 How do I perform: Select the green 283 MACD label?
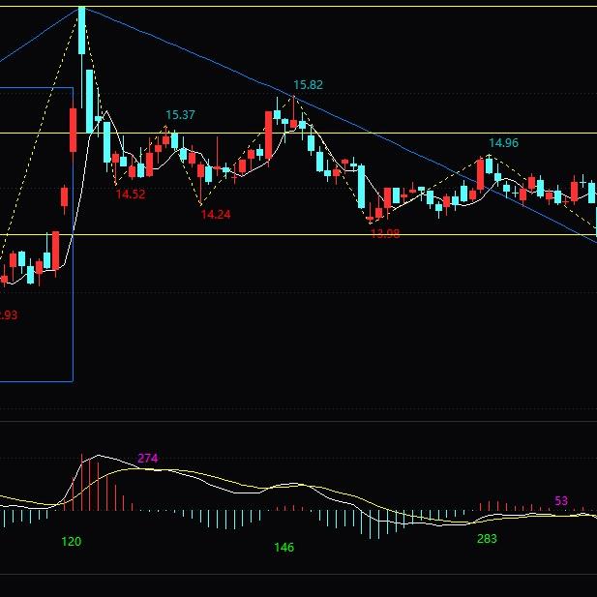pos(487,539)
